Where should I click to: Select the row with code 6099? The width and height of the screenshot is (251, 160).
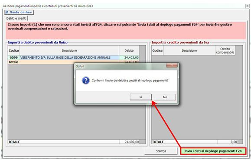(x=73, y=57)
